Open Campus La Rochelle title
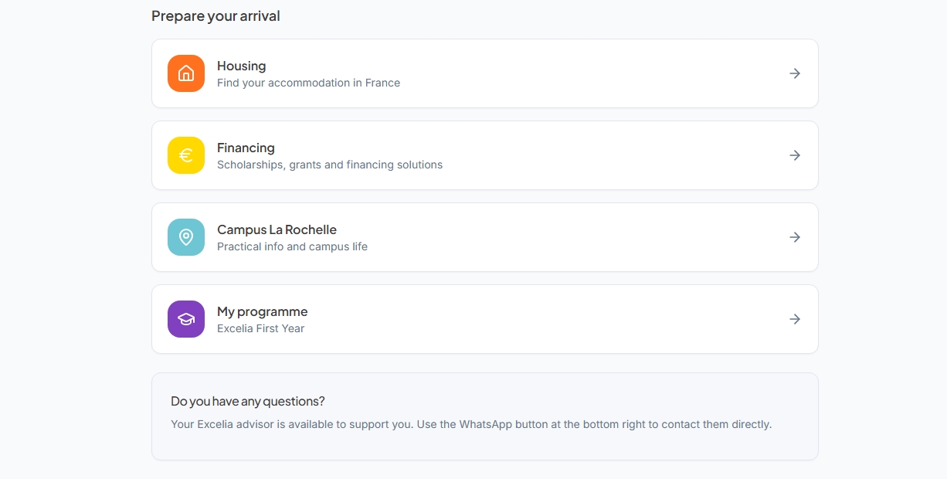Viewport: 947px width, 479px height. tap(277, 230)
